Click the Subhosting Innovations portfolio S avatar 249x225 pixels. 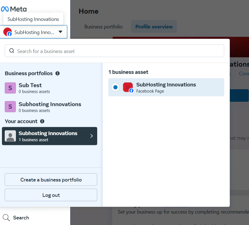[x=10, y=107]
